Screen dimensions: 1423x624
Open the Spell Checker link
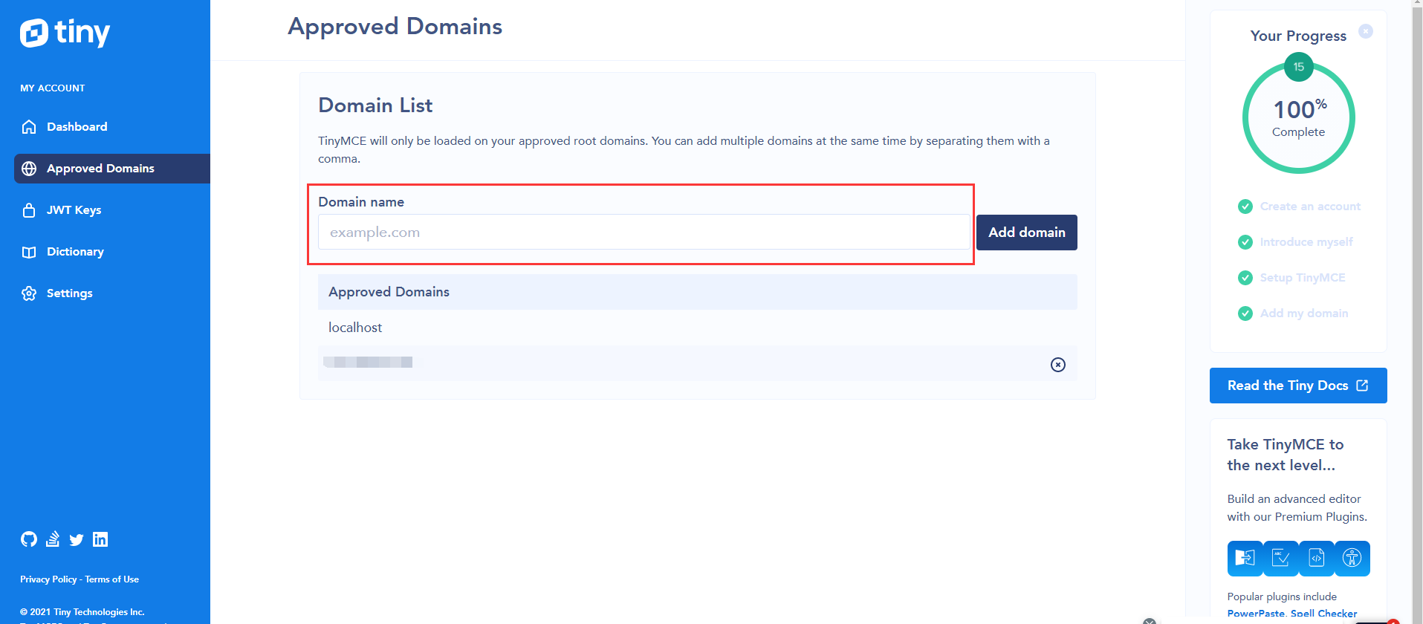(x=1324, y=614)
